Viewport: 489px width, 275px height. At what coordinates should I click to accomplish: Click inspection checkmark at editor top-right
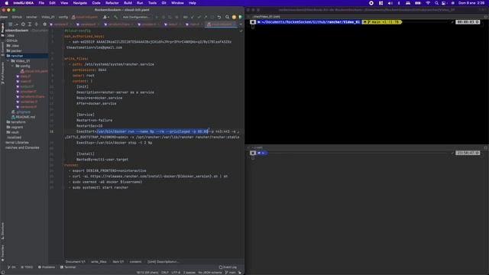click(241, 31)
